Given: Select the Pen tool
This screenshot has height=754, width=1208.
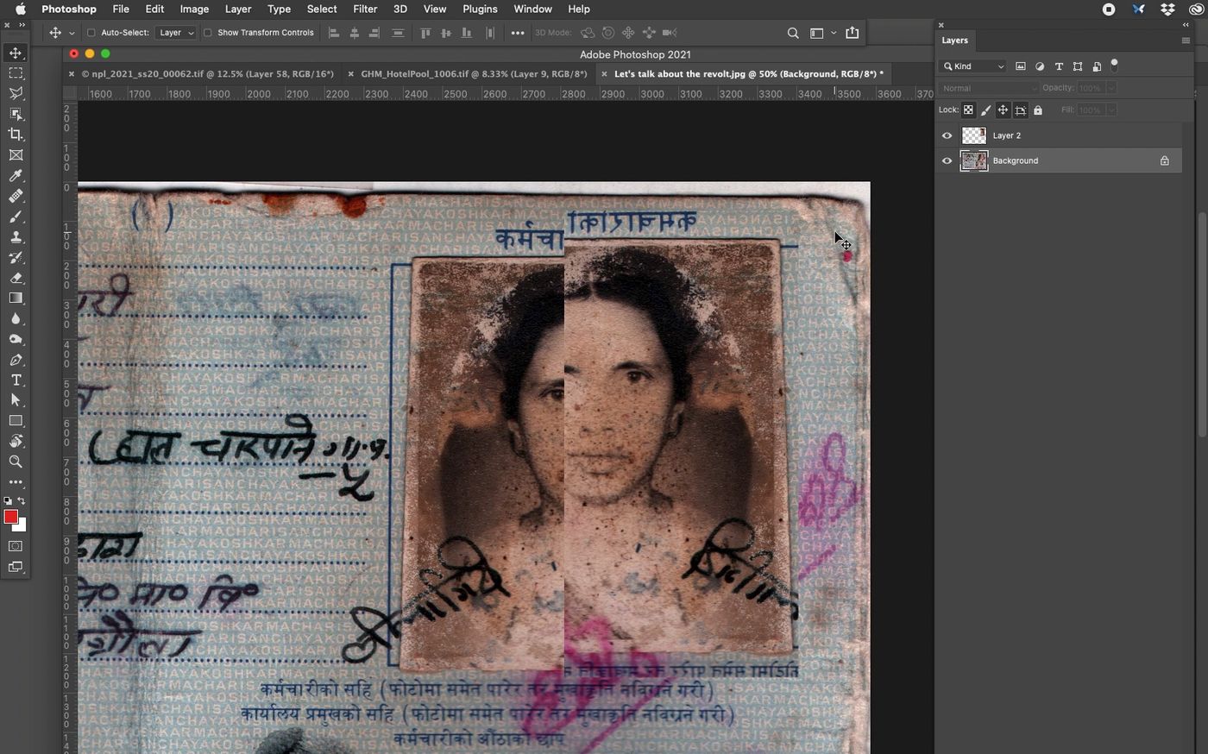Looking at the screenshot, I should pyautogui.click(x=16, y=360).
